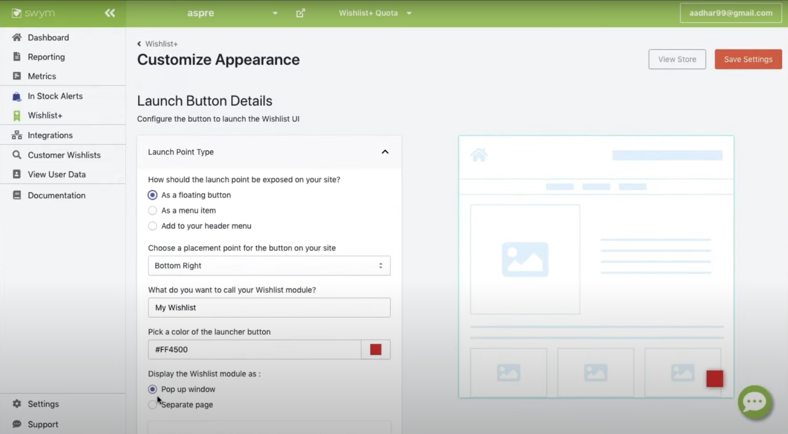Viewport: 788px width, 434px height.
Task: Open the aspre store selector dropdown
Action: click(275, 13)
